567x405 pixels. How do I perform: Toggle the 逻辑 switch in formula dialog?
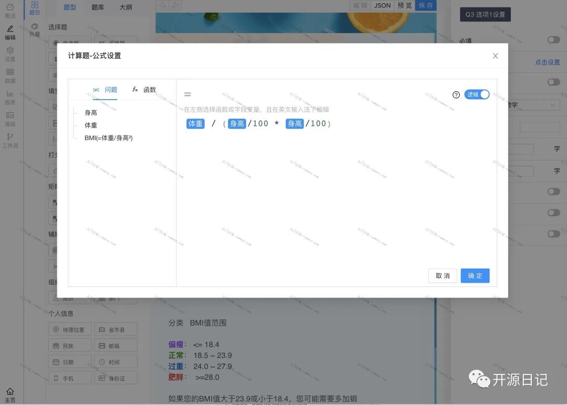coord(477,94)
